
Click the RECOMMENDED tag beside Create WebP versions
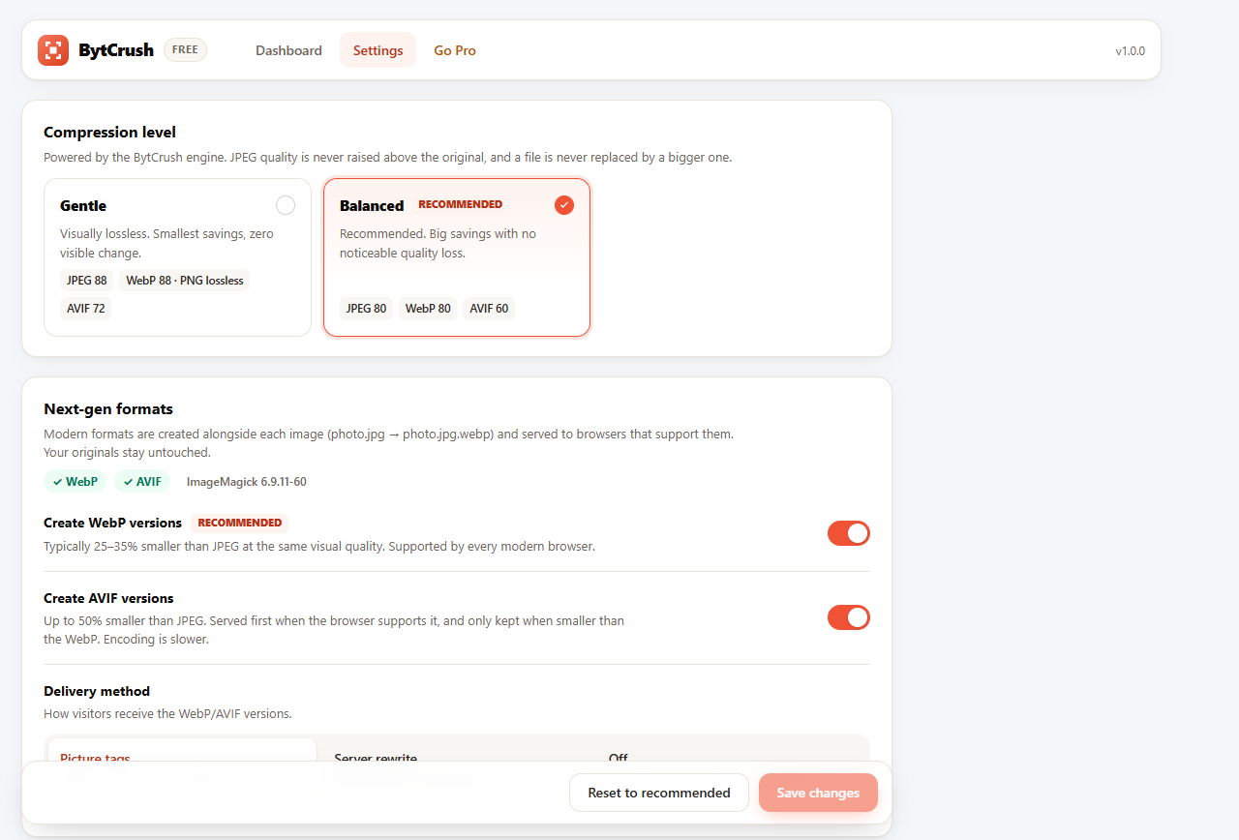240,523
